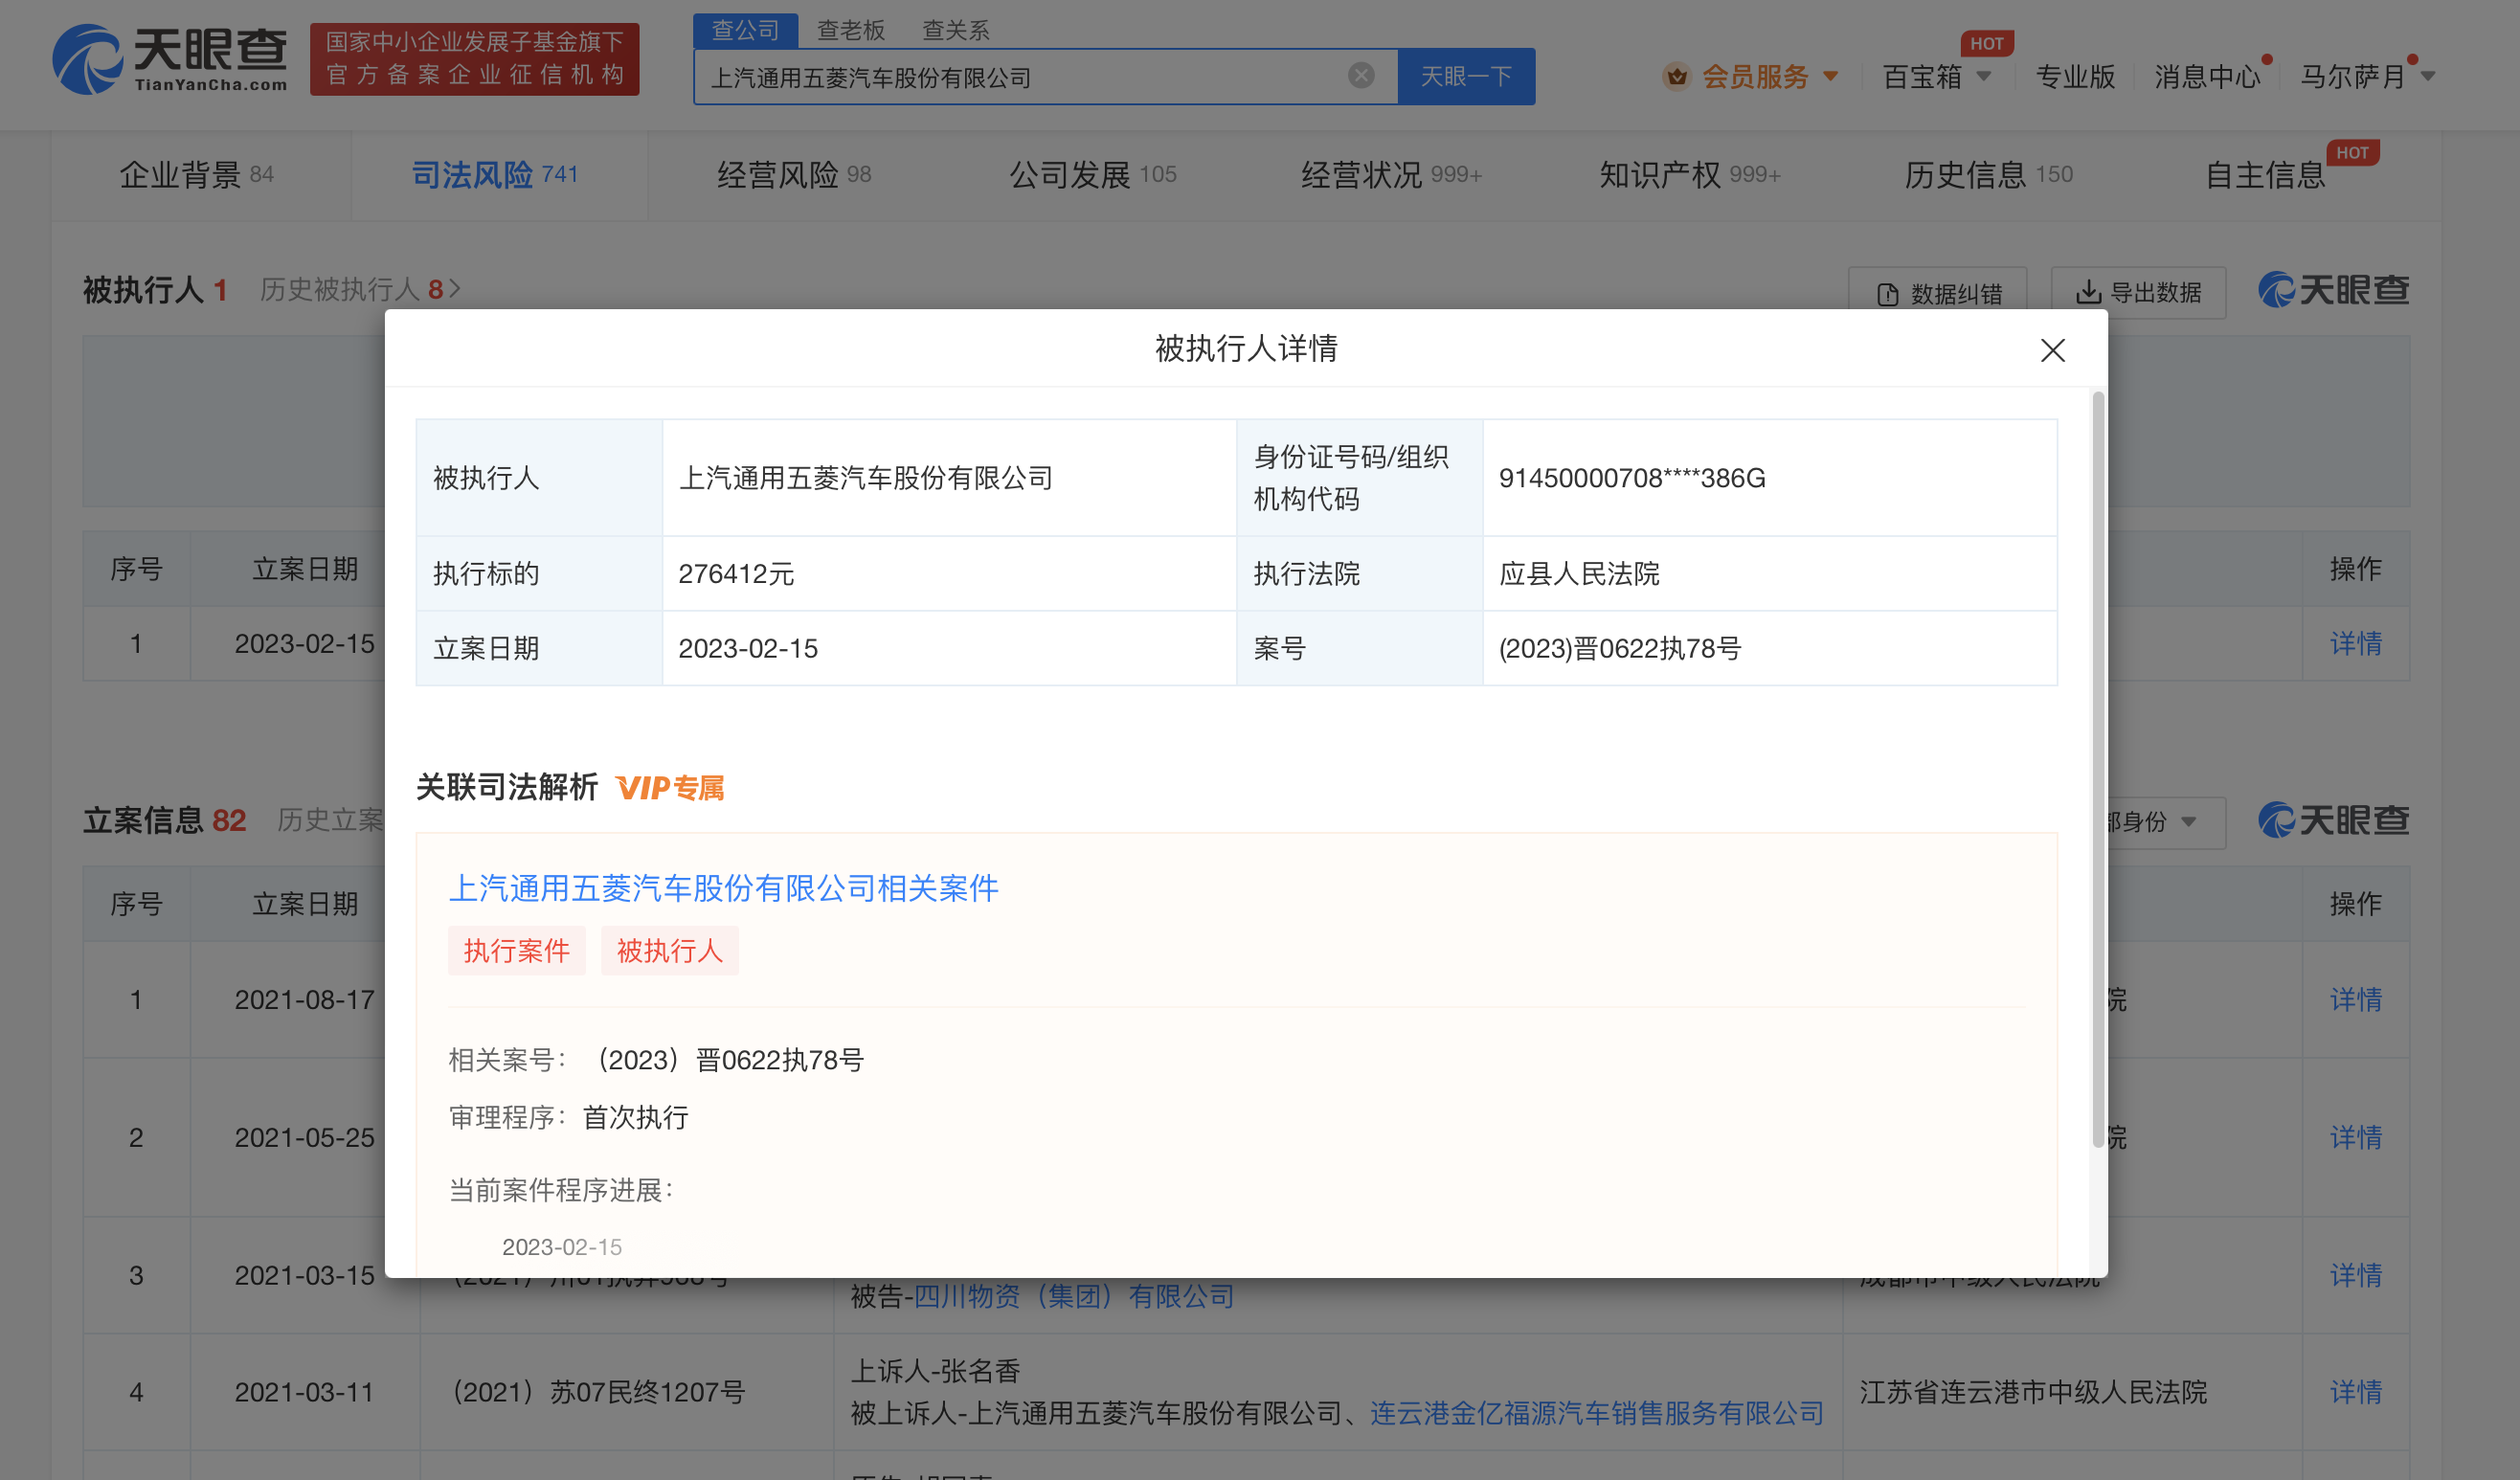Open 详情 for 2021-03-11 row
The width and height of the screenshot is (2520, 1480).
tap(2355, 1392)
